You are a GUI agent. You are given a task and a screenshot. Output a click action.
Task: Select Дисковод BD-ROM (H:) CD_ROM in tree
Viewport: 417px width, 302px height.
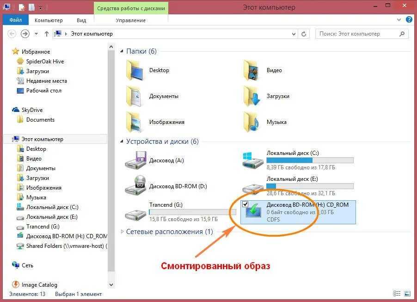(67, 236)
